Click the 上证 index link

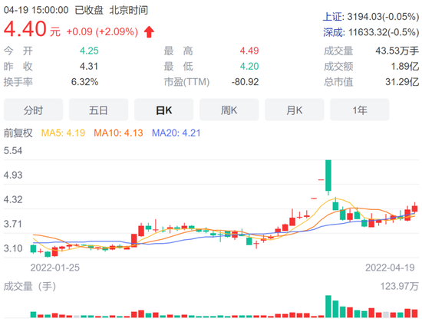[333, 17]
